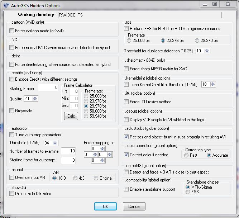The image size is (239, 218).
Task: Confirm settings with OK button
Action: (x=105, y=207)
